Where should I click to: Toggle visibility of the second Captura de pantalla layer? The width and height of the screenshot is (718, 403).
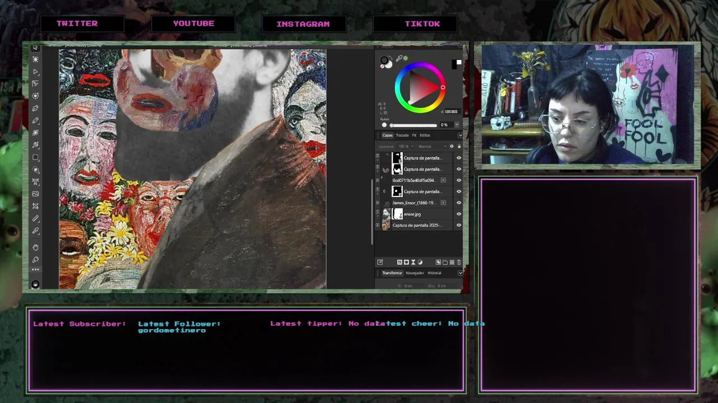pos(459,169)
